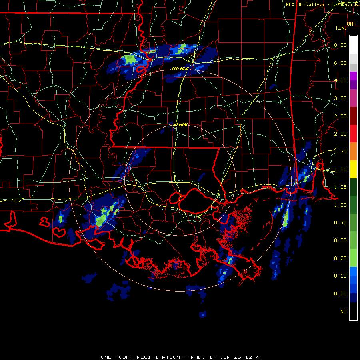Click the 0.75 legend value

[340, 223]
